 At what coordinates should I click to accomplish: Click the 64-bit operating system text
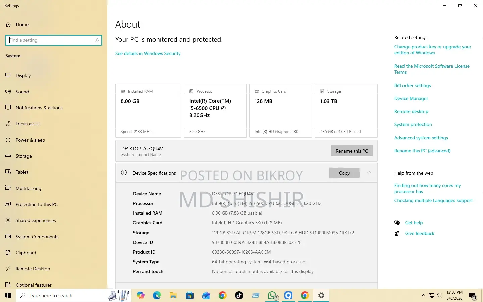(x=259, y=262)
